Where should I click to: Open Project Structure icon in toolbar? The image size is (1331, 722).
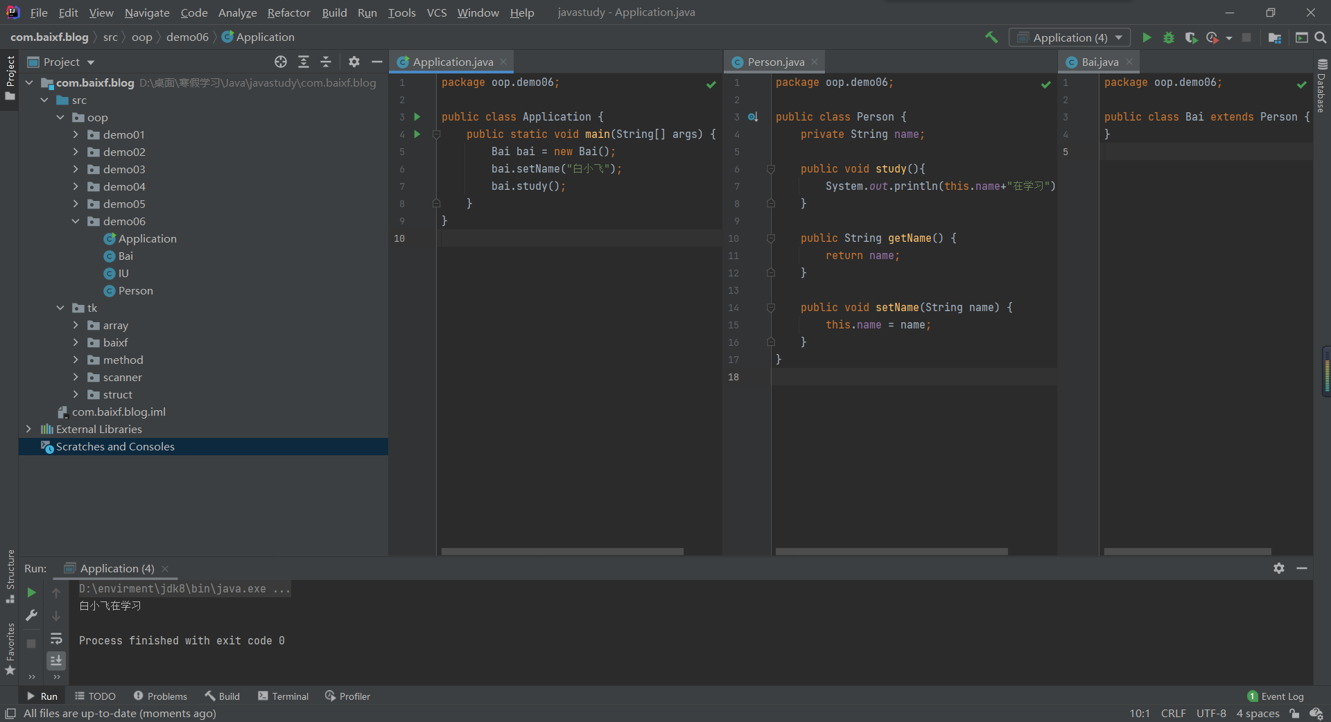pyautogui.click(x=1274, y=37)
